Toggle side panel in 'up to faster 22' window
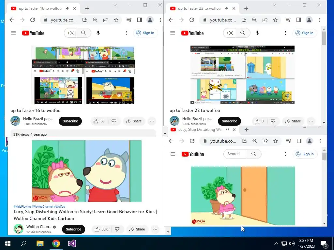 pos(299,20)
